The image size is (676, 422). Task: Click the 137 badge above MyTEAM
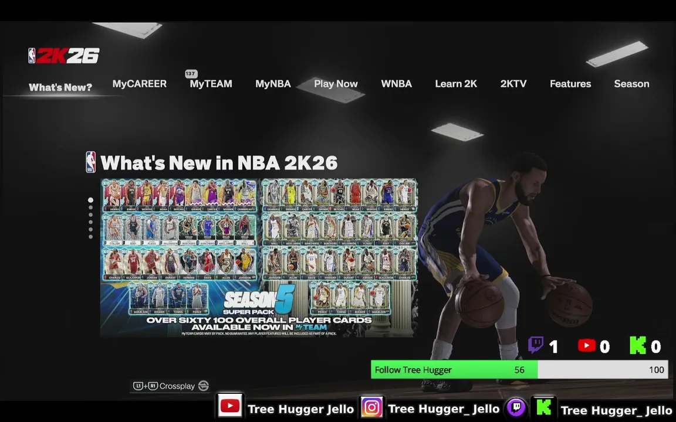pyautogui.click(x=191, y=74)
